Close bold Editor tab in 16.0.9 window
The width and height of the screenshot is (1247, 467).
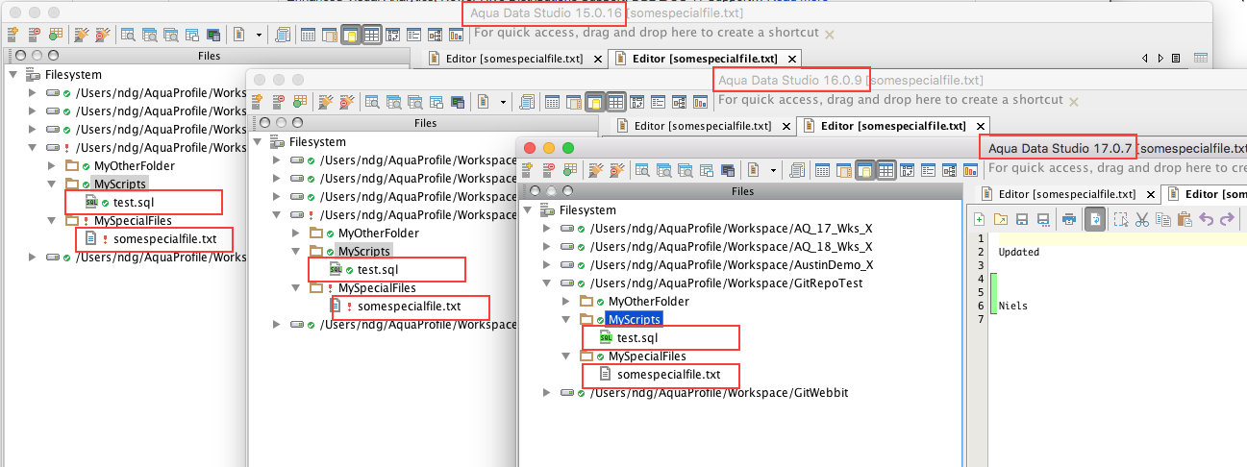980,125
